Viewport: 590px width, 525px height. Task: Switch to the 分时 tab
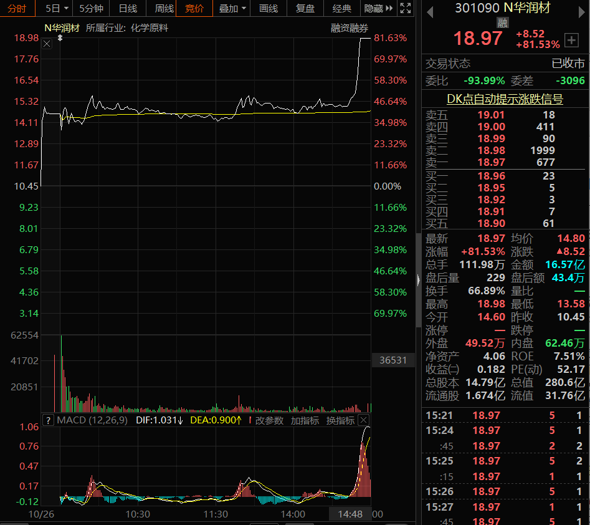17,8
